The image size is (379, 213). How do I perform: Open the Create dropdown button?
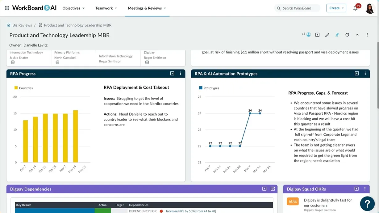click(336, 8)
